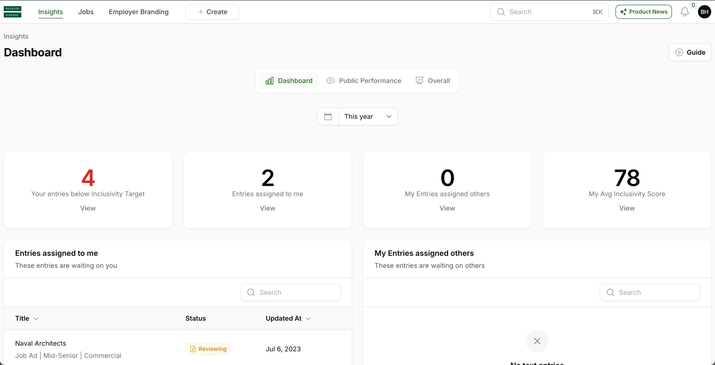The height and width of the screenshot is (365, 715).
Task: Go to Employer Branding section
Action: 139,12
